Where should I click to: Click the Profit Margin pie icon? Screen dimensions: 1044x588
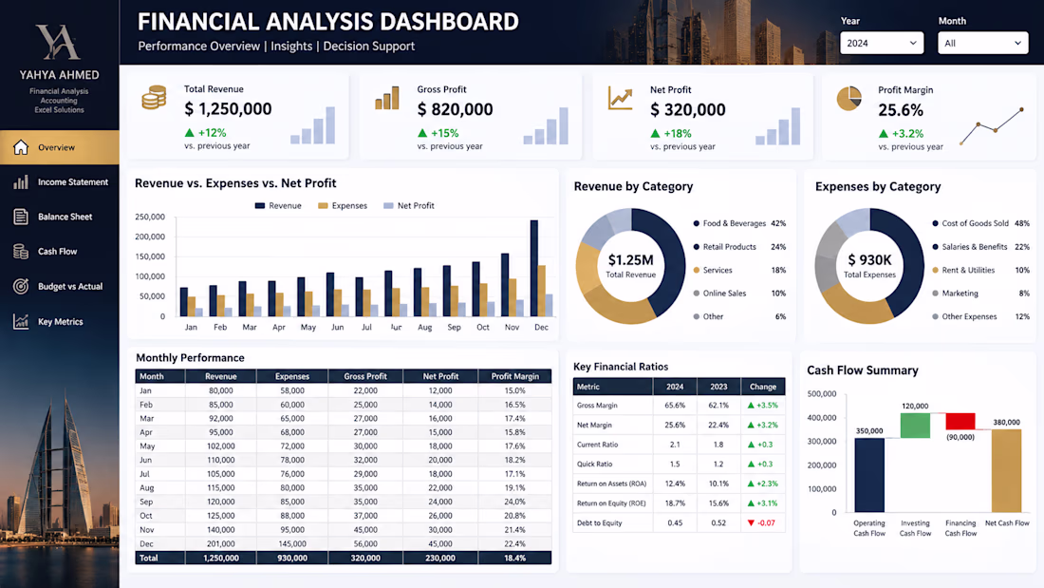pos(848,99)
